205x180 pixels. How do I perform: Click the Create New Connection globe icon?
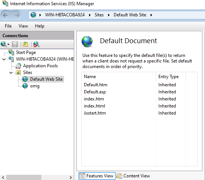click(3, 44)
